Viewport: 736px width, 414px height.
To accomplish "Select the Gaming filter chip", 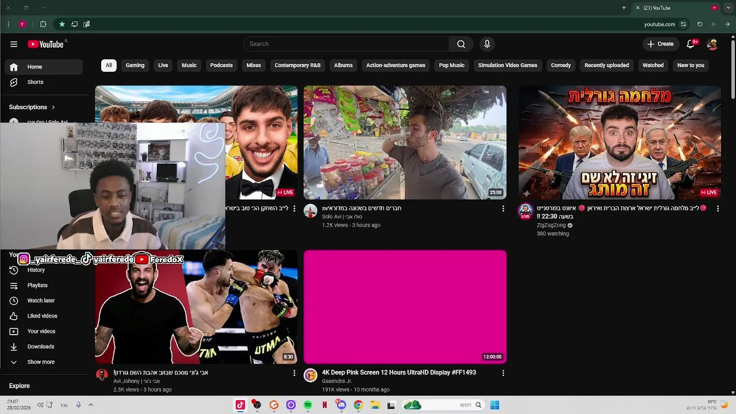I will (135, 66).
